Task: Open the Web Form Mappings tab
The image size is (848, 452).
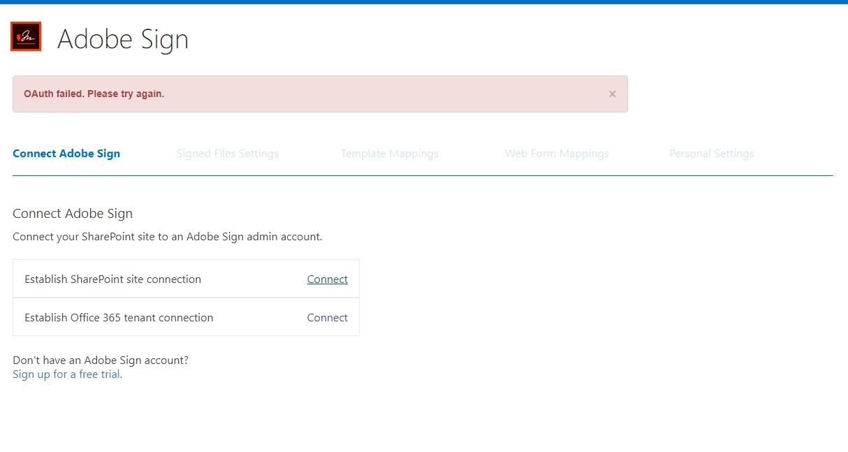Action: point(557,154)
